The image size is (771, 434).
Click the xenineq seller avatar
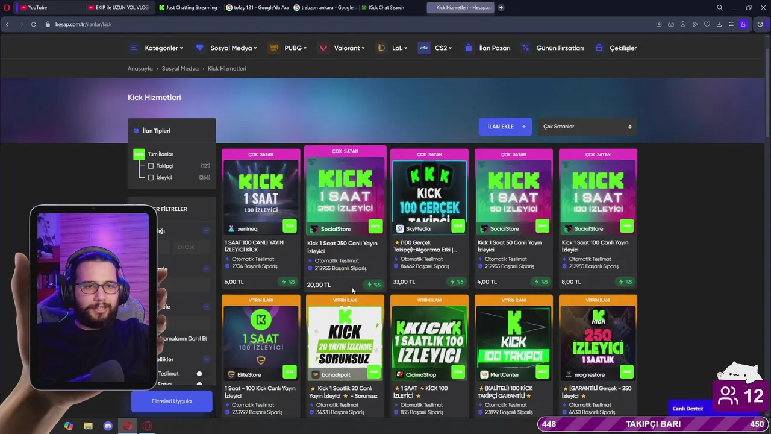[231, 229]
